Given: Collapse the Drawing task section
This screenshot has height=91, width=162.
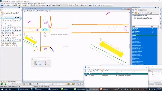Looking at the screenshot, I should coord(21,18).
